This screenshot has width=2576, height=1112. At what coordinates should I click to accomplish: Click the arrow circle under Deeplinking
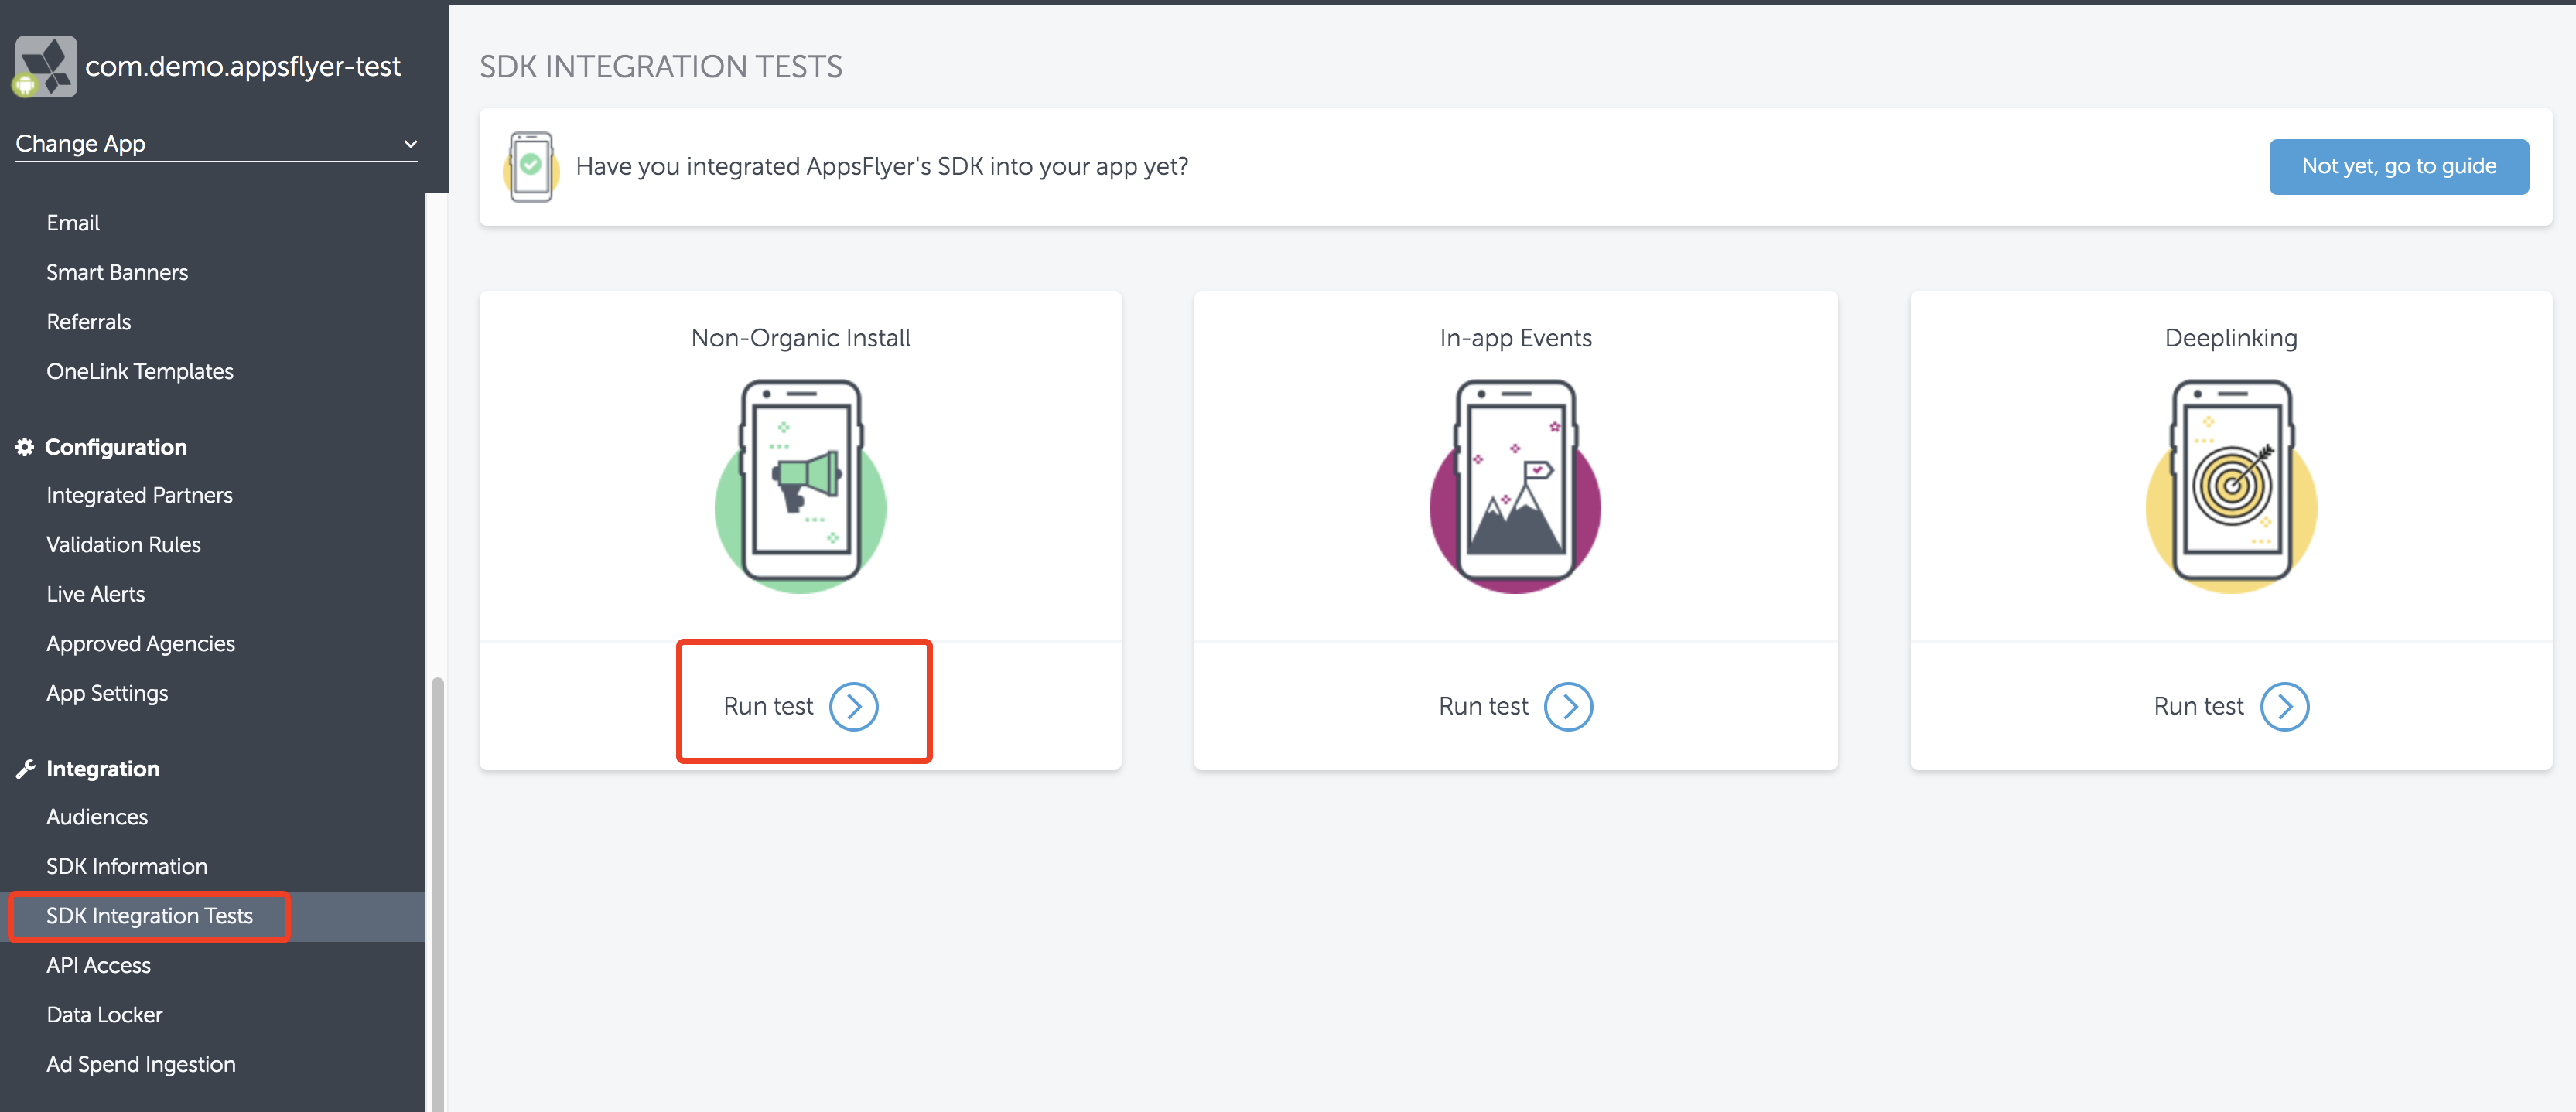2284,707
